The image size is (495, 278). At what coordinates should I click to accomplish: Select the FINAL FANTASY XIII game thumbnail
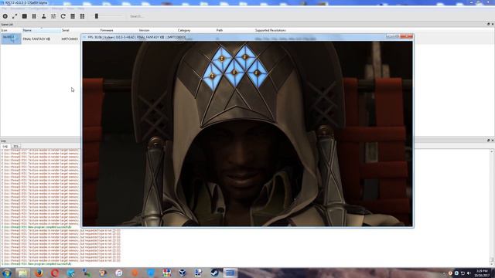click(11, 39)
